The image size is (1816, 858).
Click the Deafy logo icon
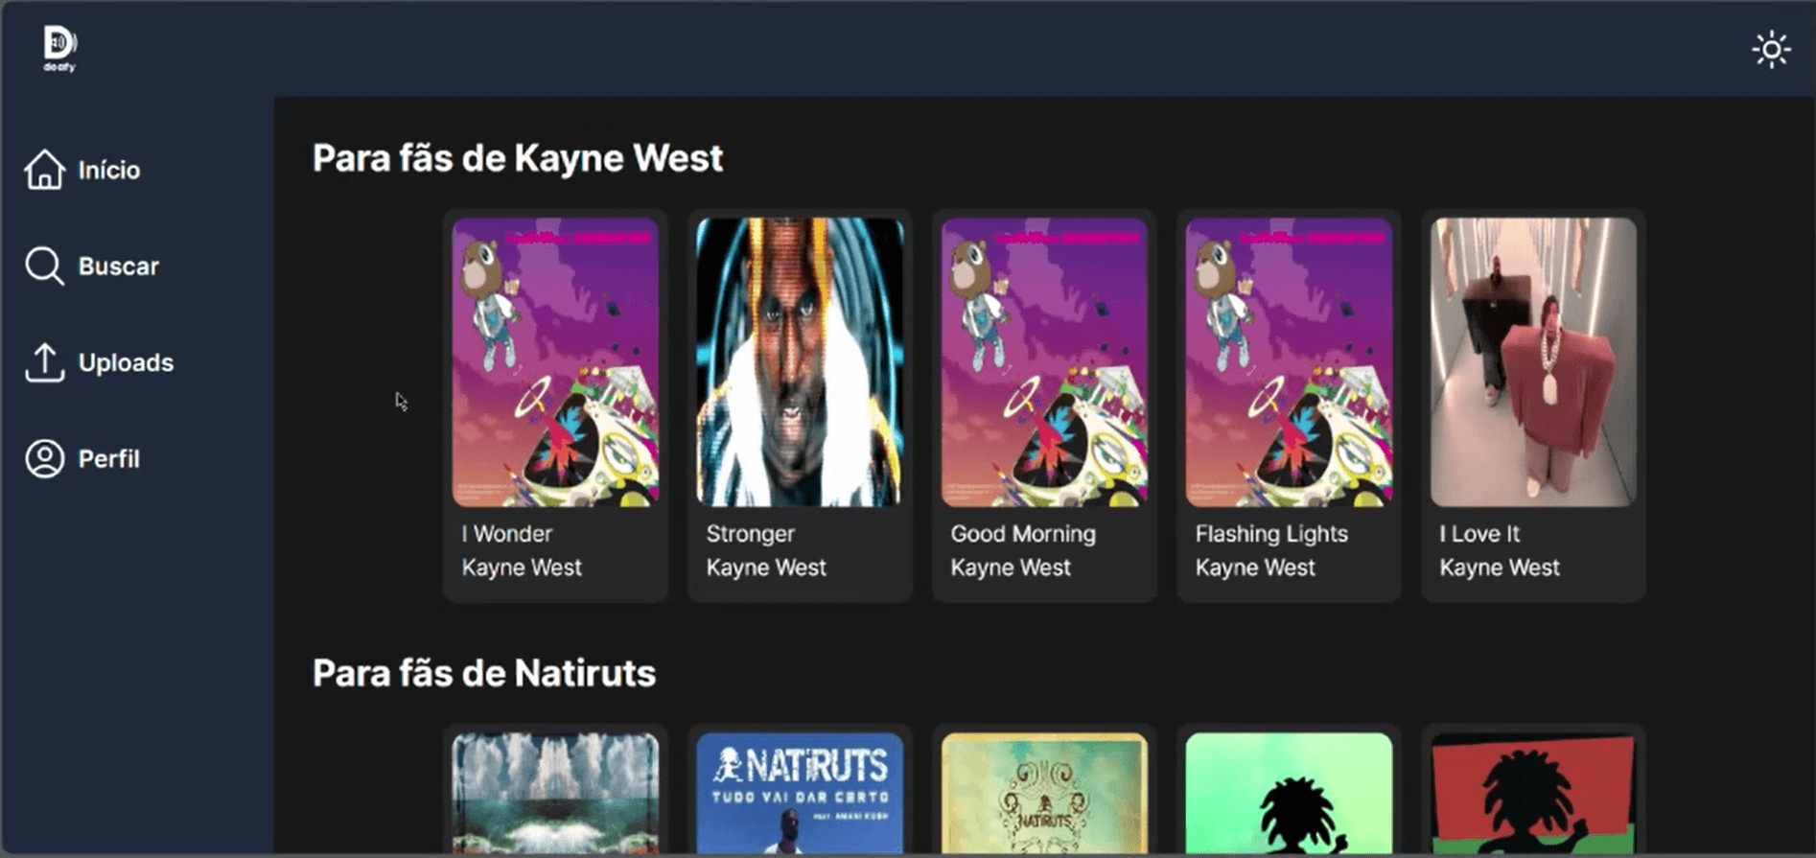tap(59, 48)
